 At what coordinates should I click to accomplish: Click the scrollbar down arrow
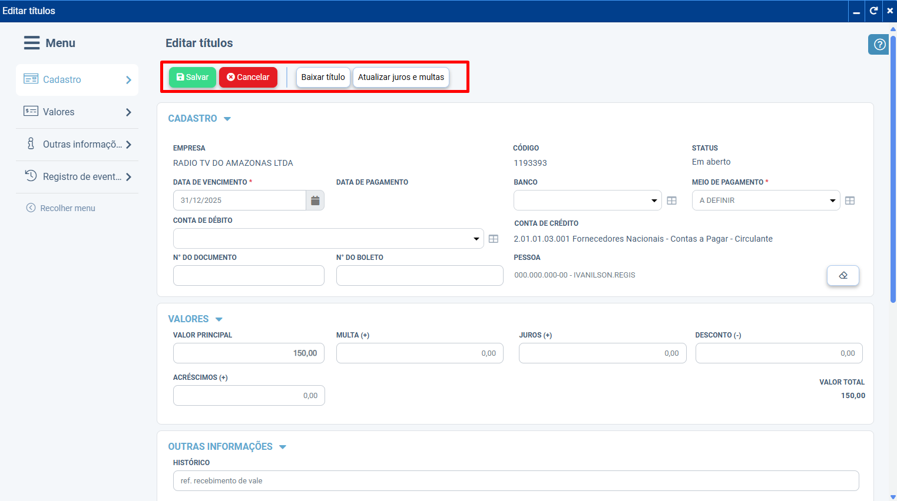pyautogui.click(x=893, y=497)
